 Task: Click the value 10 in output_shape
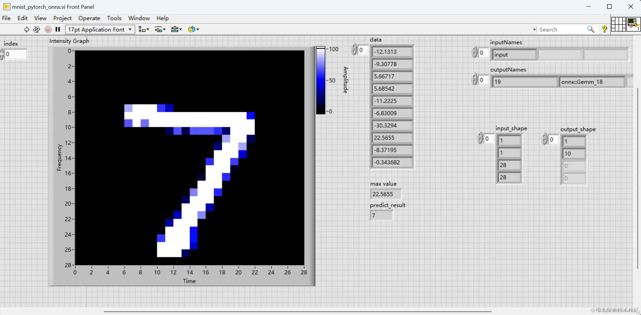pyautogui.click(x=573, y=154)
